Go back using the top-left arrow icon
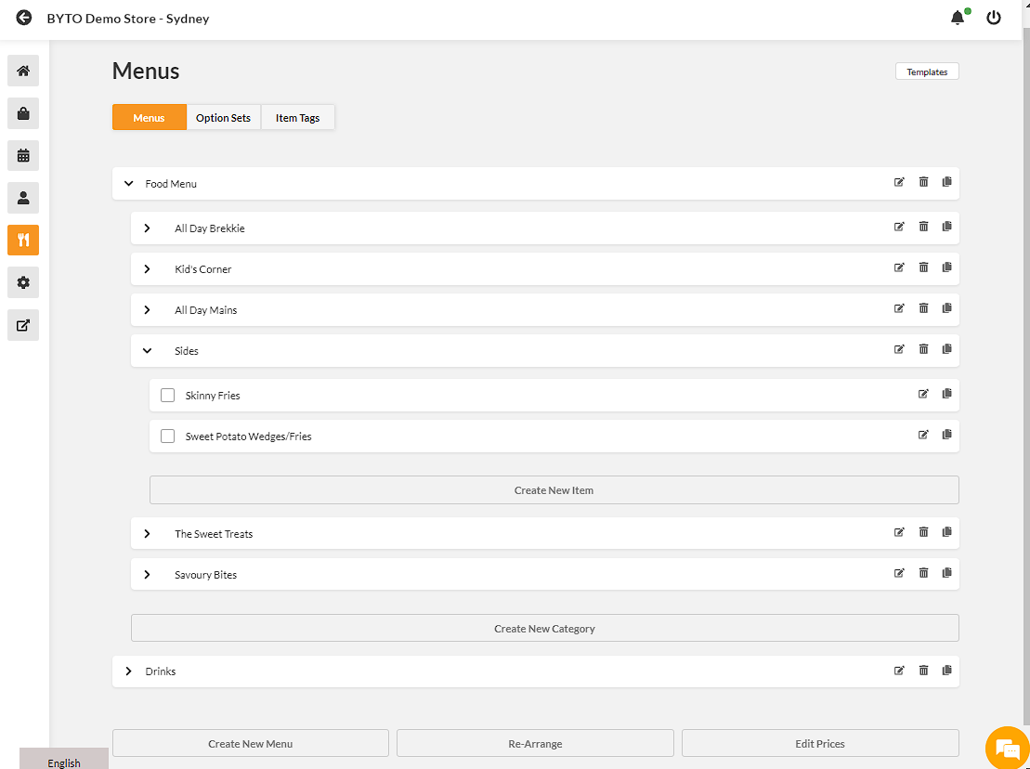 [23, 18]
